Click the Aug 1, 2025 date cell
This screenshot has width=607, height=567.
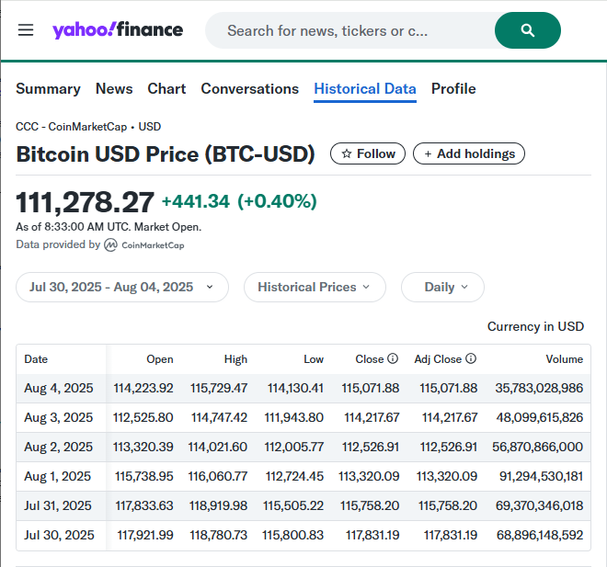click(57, 476)
